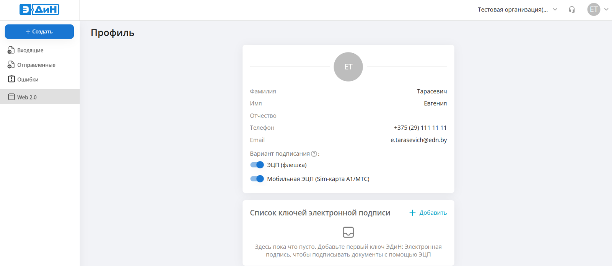Screen dimensions: 612x266
Task: Disable the ЭЦП (флешка) toggle
Action: tap(257, 165)
